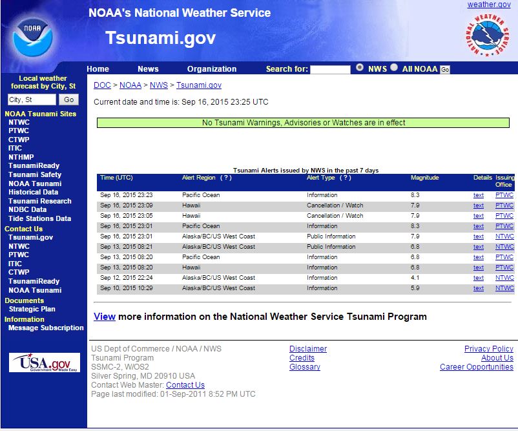This screenshot has width=518, height=431.
Task: Select the NWS search radio button
Action: (x=360, y=67)
